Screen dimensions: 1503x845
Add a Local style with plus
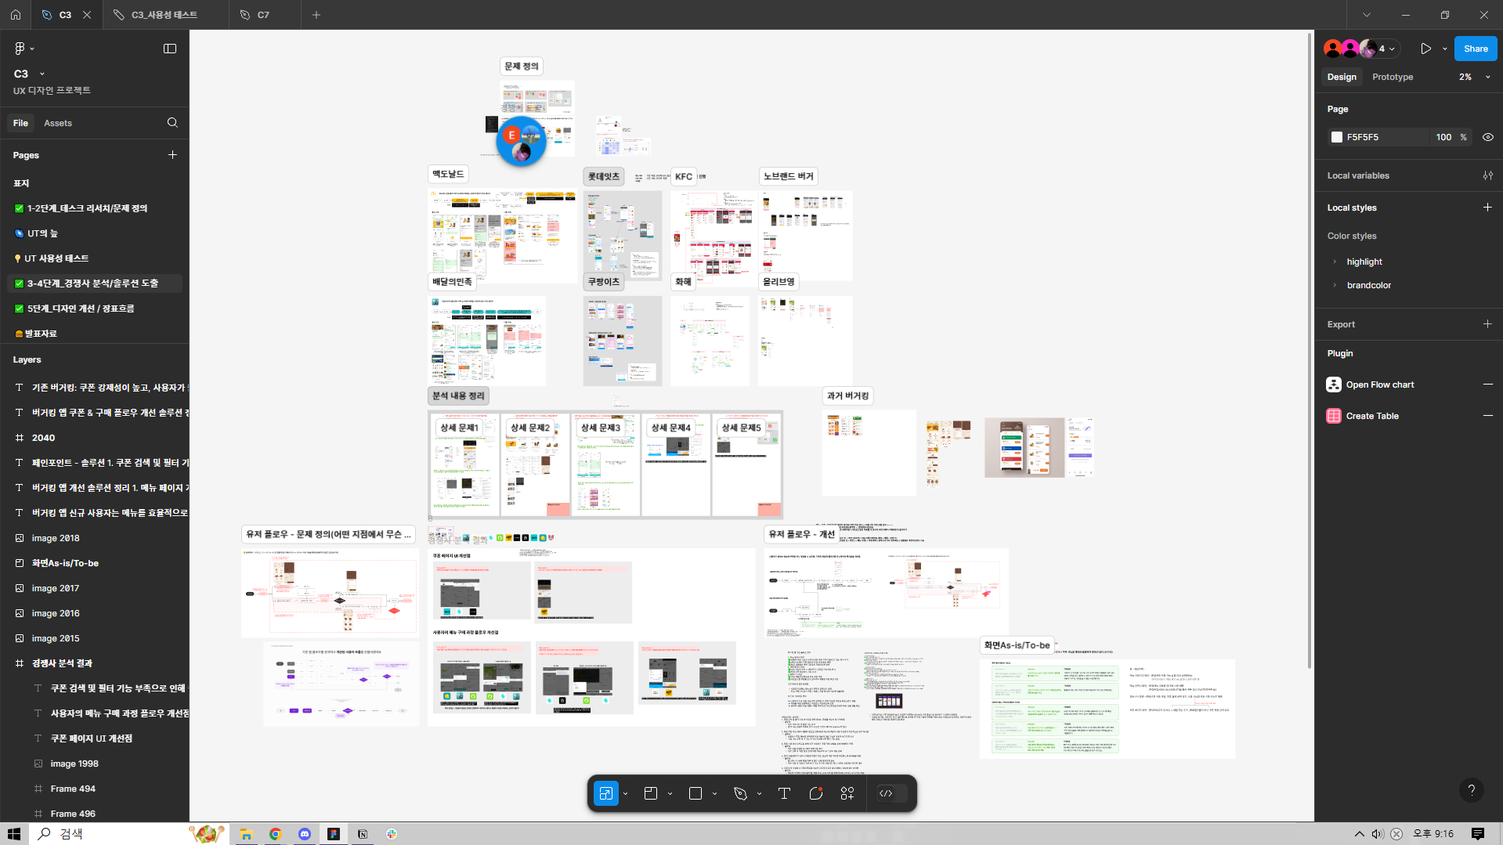1487,208
